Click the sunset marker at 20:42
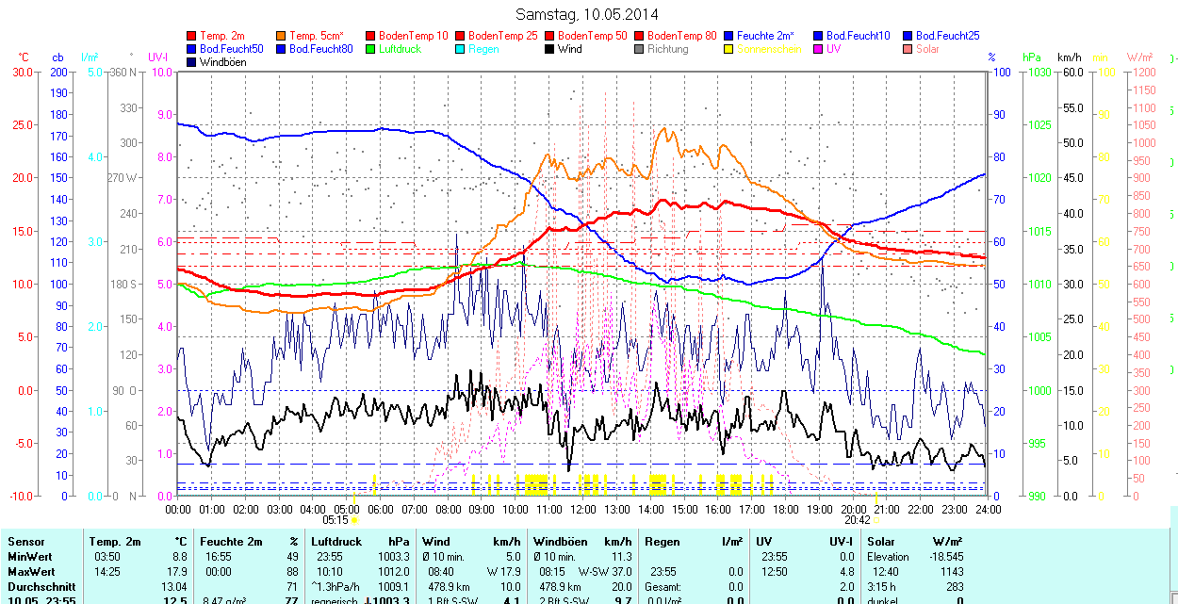The width and height of the screenshot is (1178, 604). pyautogui.click(x=876, y=519)
